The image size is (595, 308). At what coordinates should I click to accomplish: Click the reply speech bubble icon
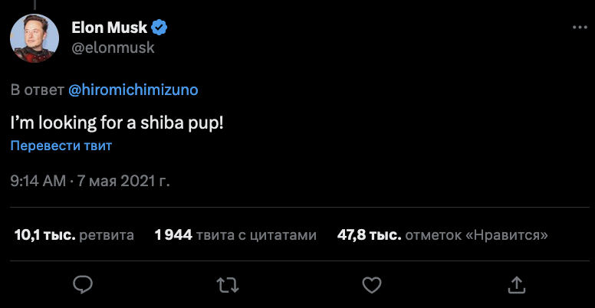pos(83,285)
